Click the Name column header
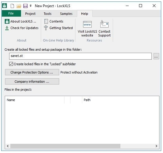The image size is (163, 153). (x=35, y=100)
